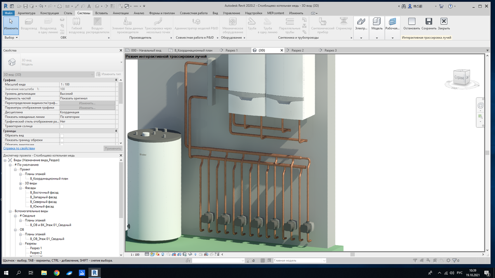The width and height of the screenshot is (495, 278).
Task: Toggle the Обрезать вид checkbox
Action: pyautogui.click(x=62, y=135)
